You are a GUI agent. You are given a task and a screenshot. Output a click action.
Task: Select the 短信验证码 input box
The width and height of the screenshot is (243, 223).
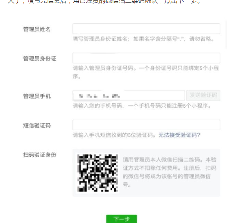point(146,125)
